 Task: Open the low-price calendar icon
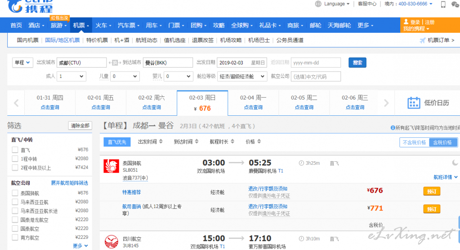[x=414, y=103]
